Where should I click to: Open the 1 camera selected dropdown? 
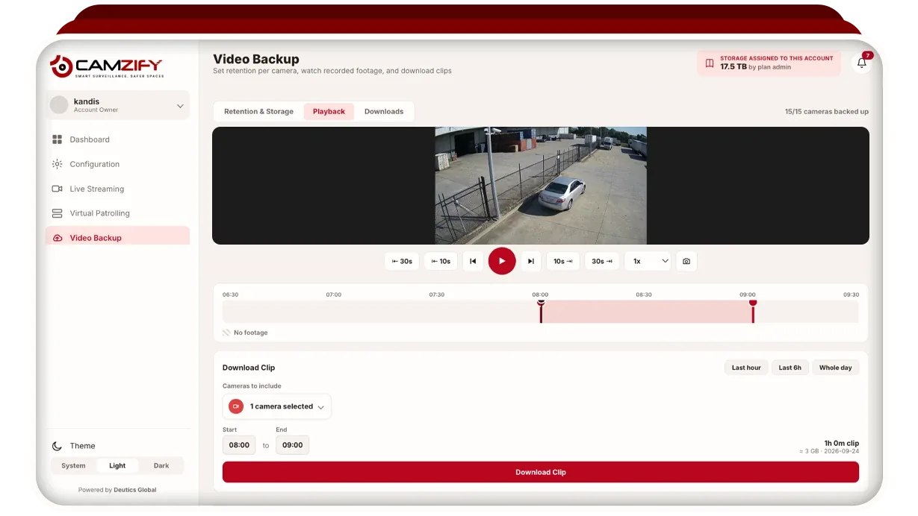277,406
